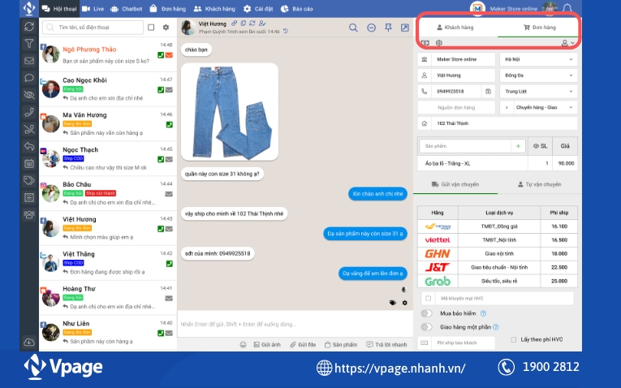Open the emoji picker in the message toolbar
The width and height of the screenshot is (621, 388).
click(x=243, y=345)
